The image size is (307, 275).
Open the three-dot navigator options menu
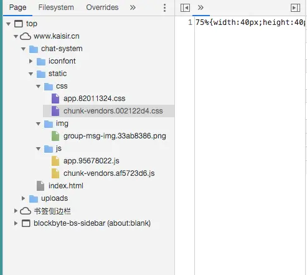pyautogui.click(x=164, y=7)
